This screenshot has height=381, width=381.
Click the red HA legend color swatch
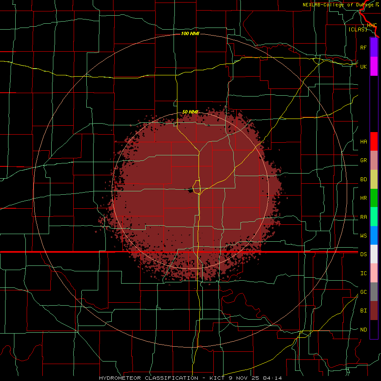(x=374, y=141)
